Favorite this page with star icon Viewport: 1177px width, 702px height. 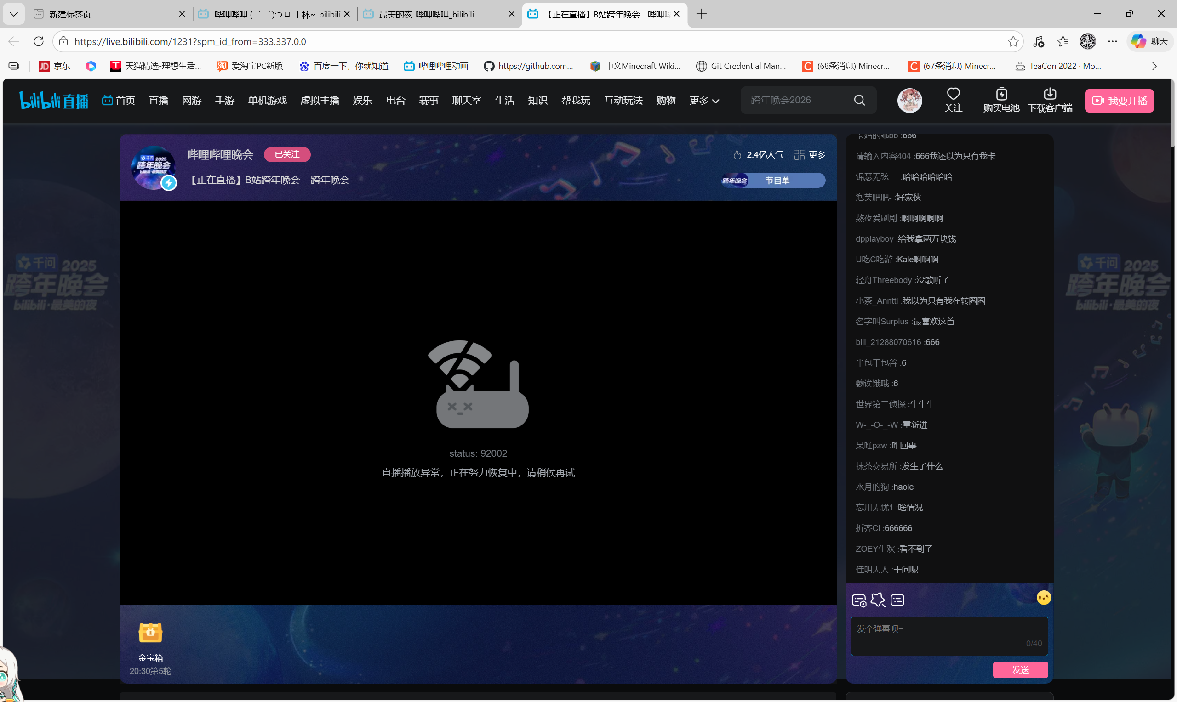click(x=1013, y=42)
